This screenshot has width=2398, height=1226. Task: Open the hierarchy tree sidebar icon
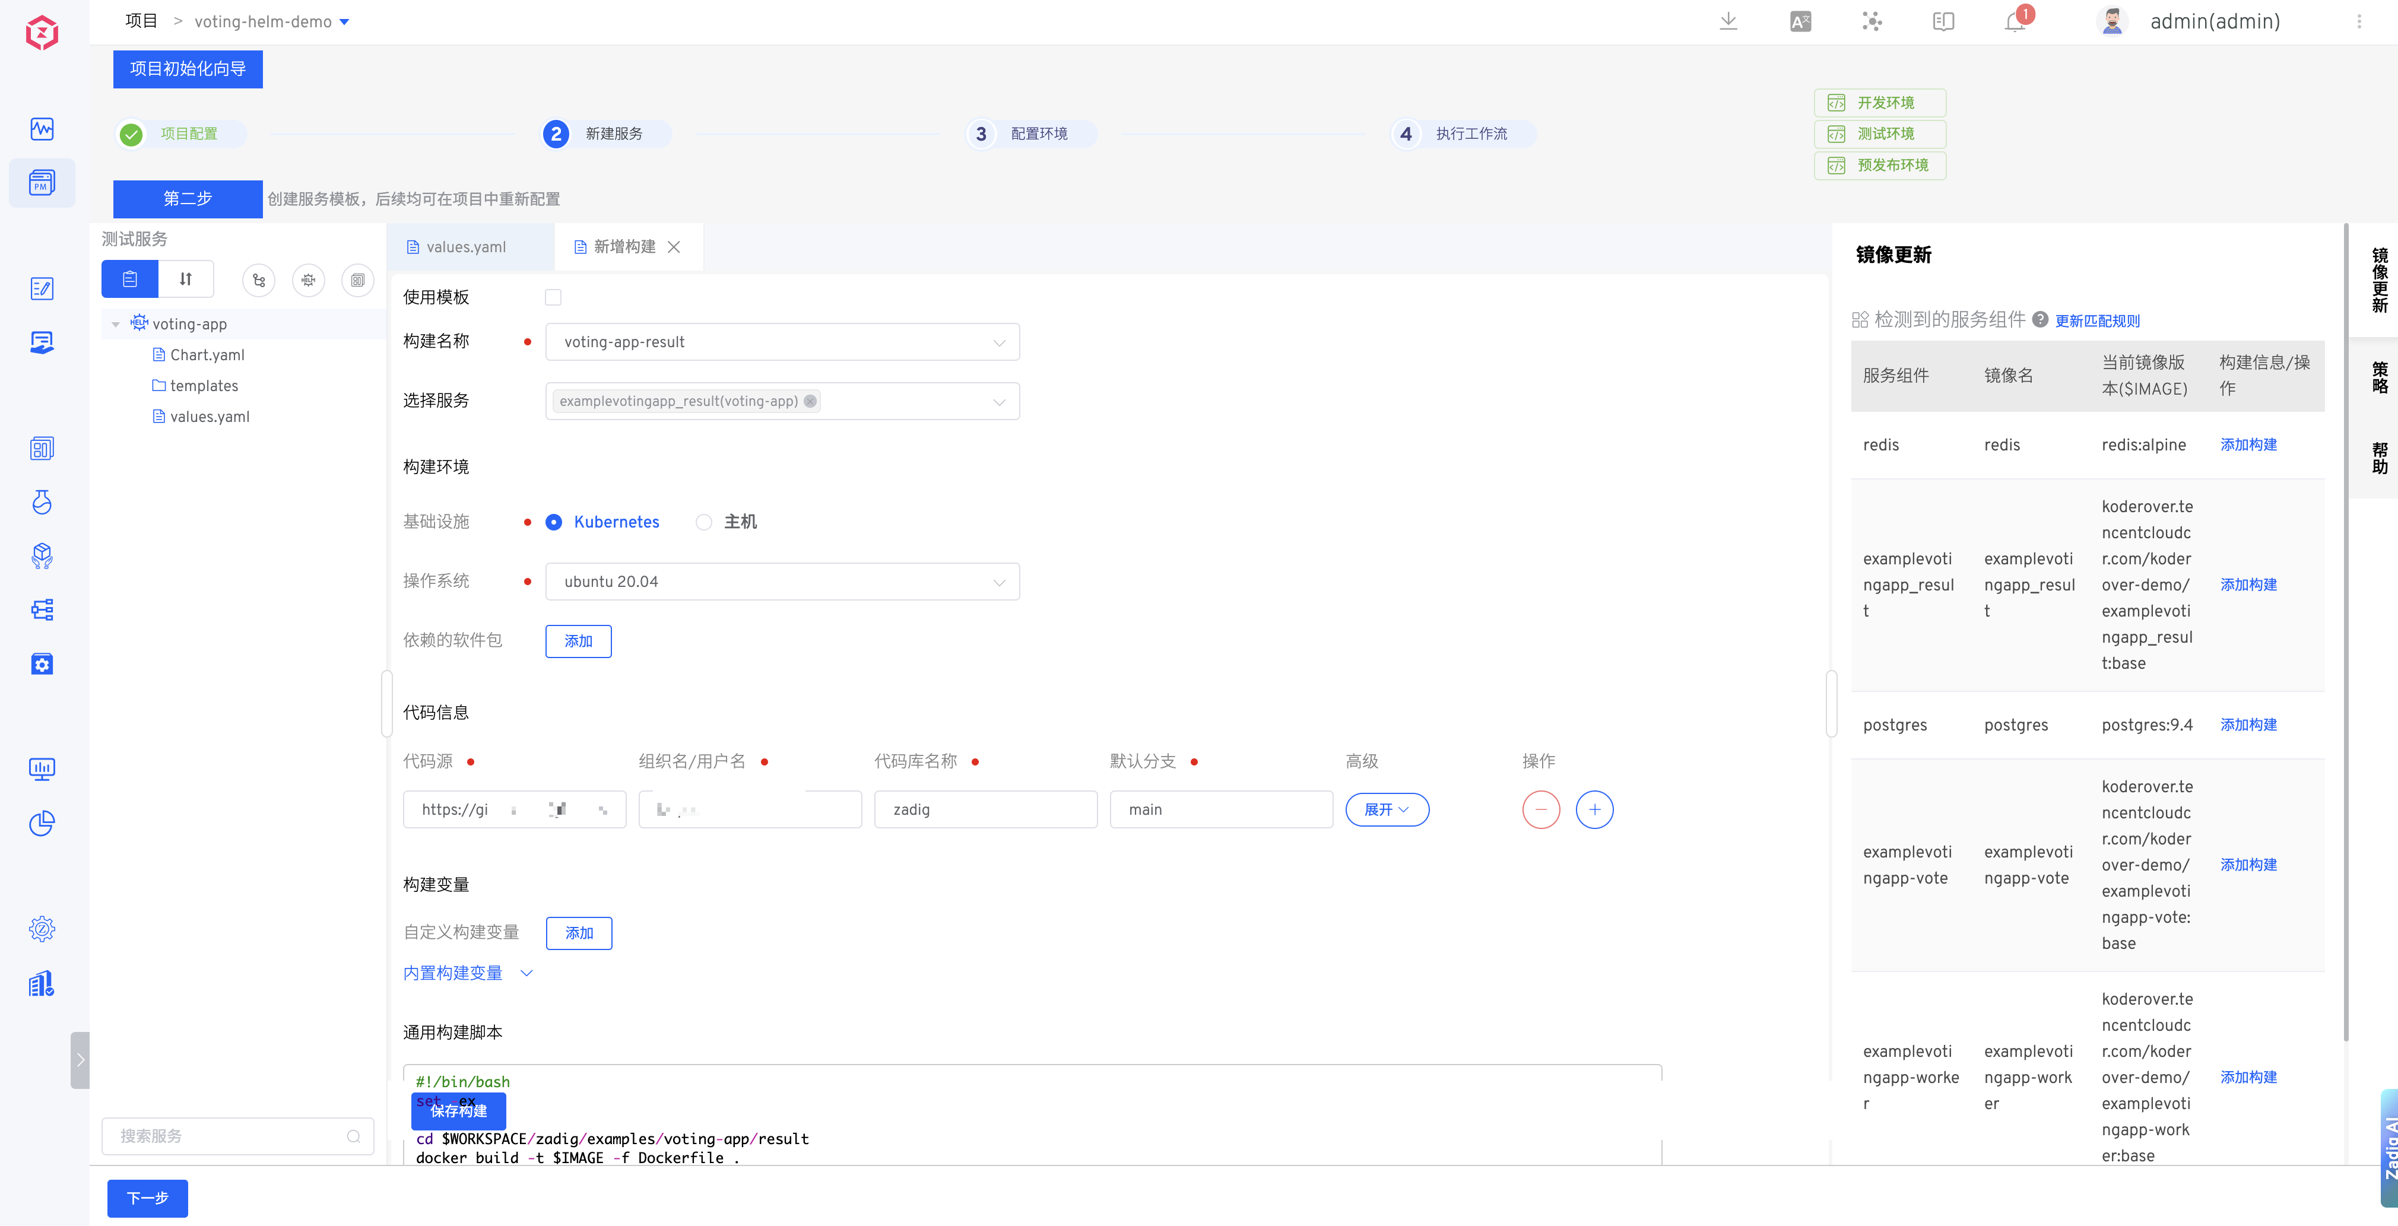click(42, 610)
